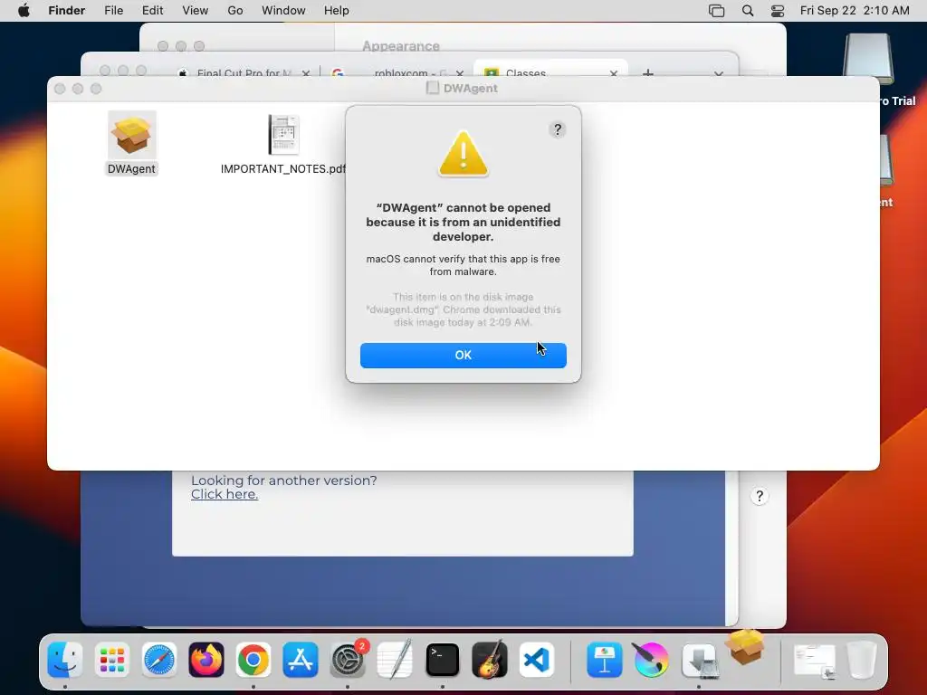The width and height of the screenshot is (927, 695).
Task: Open the Apple menu
Action: (x=24, y=11)
